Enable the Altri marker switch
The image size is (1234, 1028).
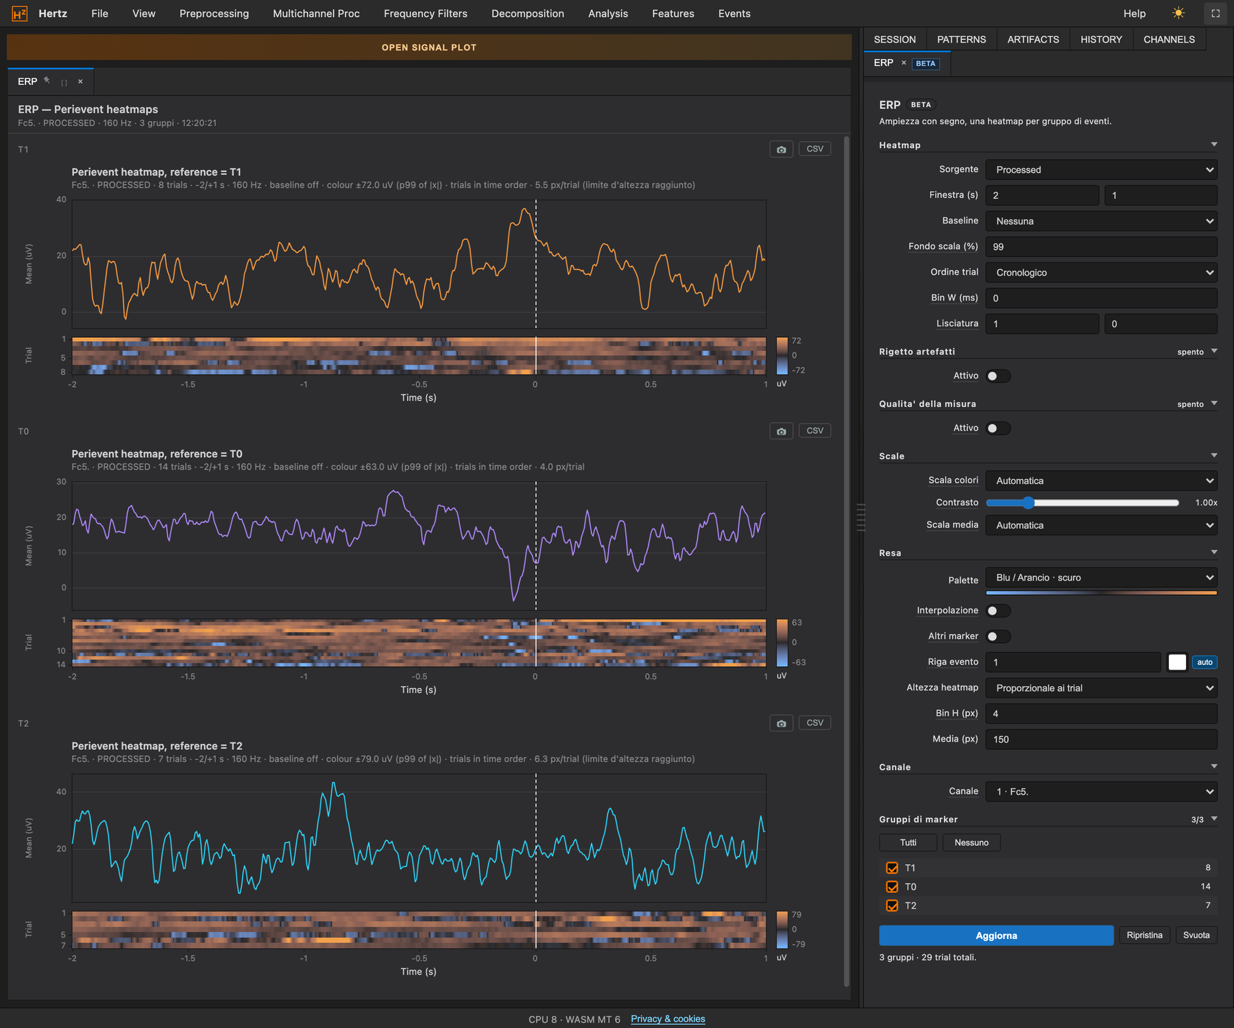(998, 637)
